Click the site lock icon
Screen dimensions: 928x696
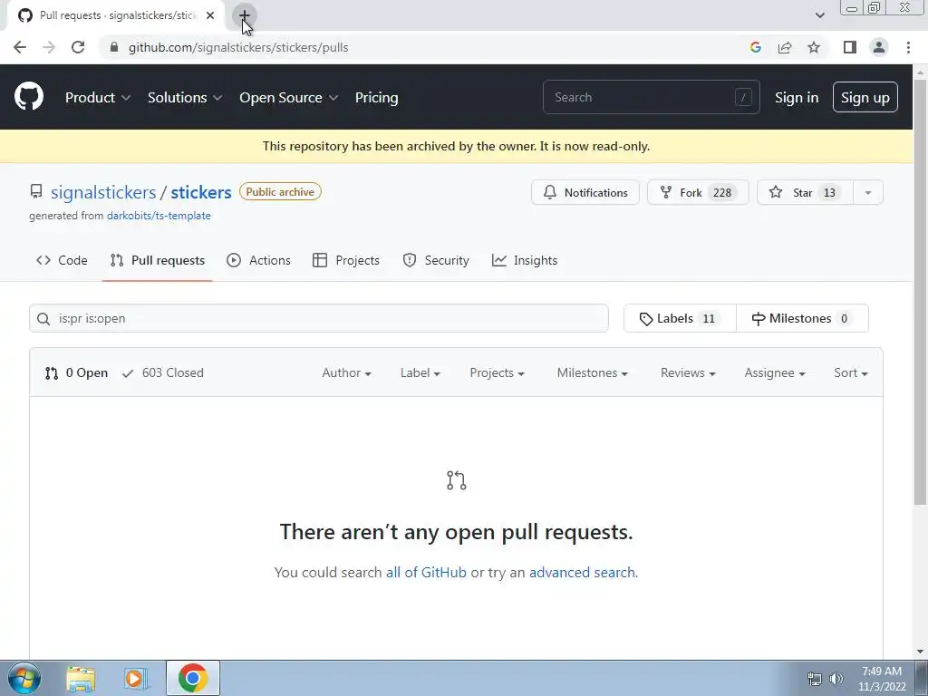pyautogui.click(x=114, y=47)
